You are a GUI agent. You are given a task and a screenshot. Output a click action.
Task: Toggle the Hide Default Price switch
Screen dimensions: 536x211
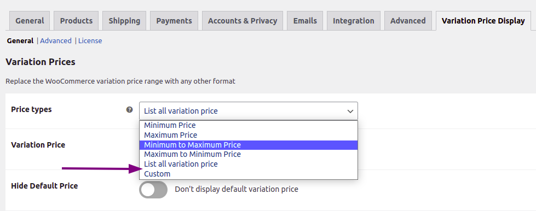(153, 190)
